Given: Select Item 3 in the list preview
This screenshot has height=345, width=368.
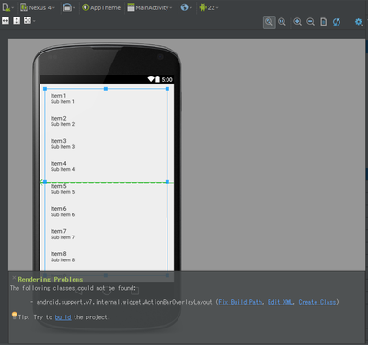Looking at the screenshot, I should tap(63, 144).
